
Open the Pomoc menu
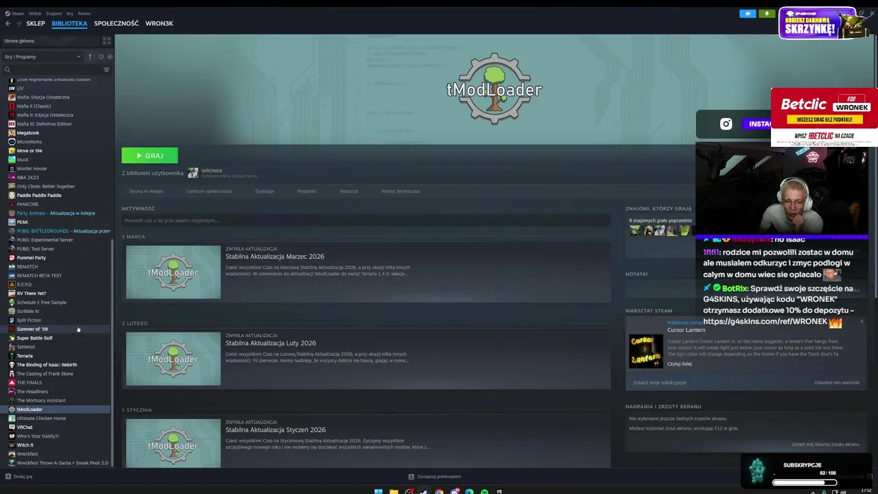tap(84, 13)
